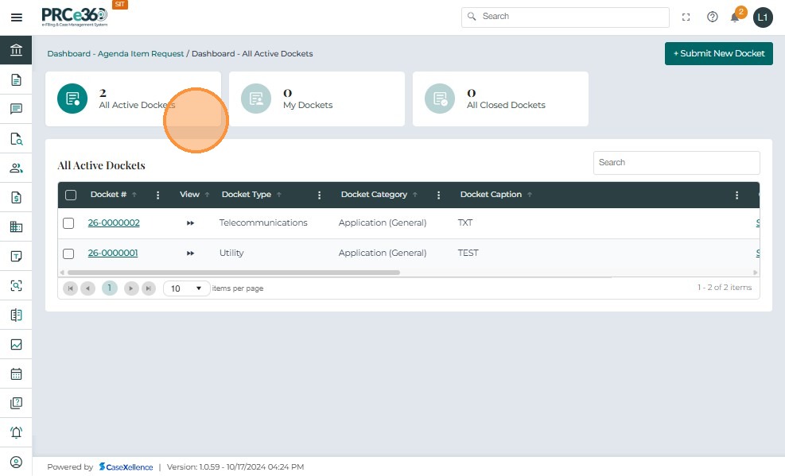Screen dimensions: 785x476
Task: Select the All Closed Dockets card
Action: 500,99
